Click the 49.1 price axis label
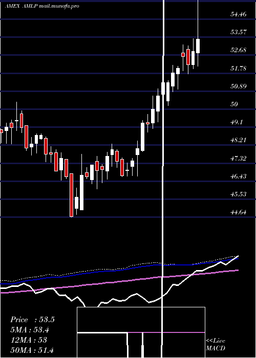Viewport: 256px width, 358px height. 237,122
